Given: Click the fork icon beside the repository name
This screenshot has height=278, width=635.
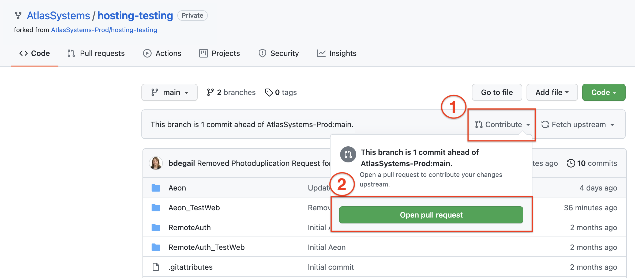Looking at the screenshot, I should [18, 16].
